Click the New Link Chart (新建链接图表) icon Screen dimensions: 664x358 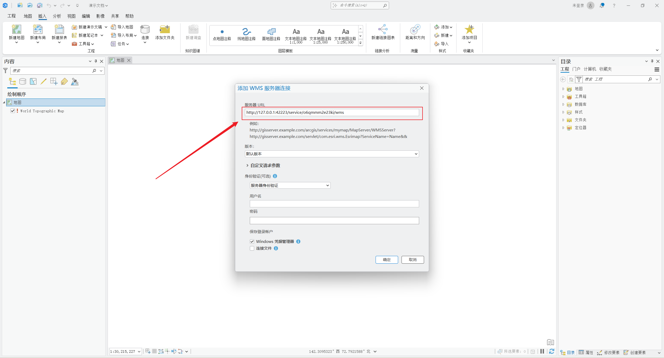383,29
